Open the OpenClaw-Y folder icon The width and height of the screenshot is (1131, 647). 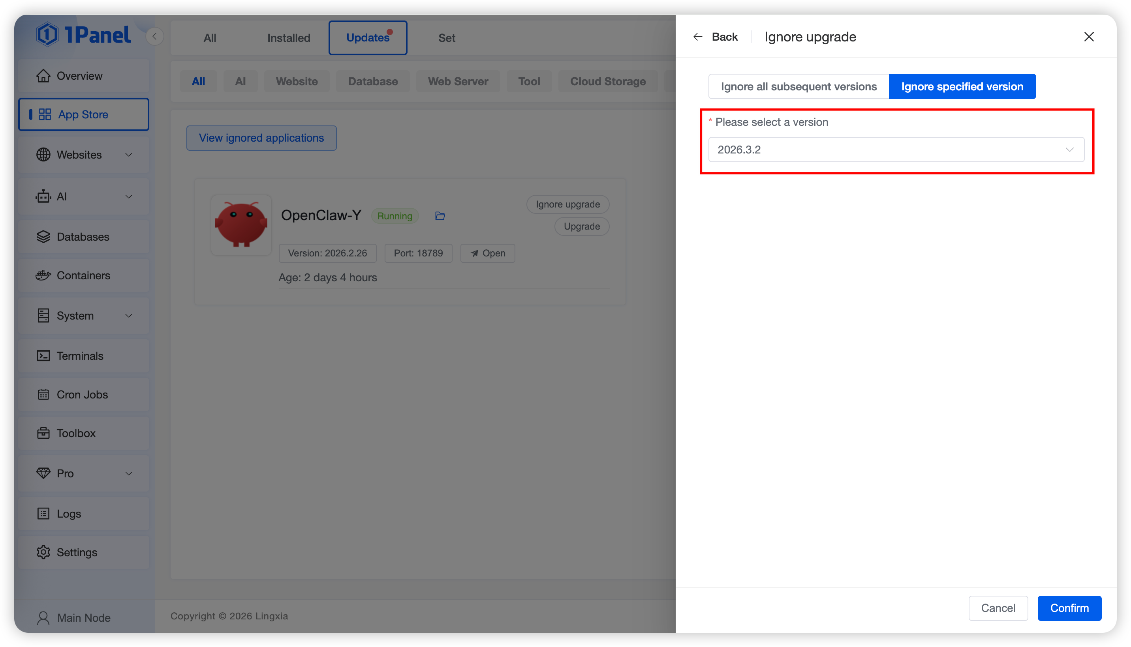point(440,216)
